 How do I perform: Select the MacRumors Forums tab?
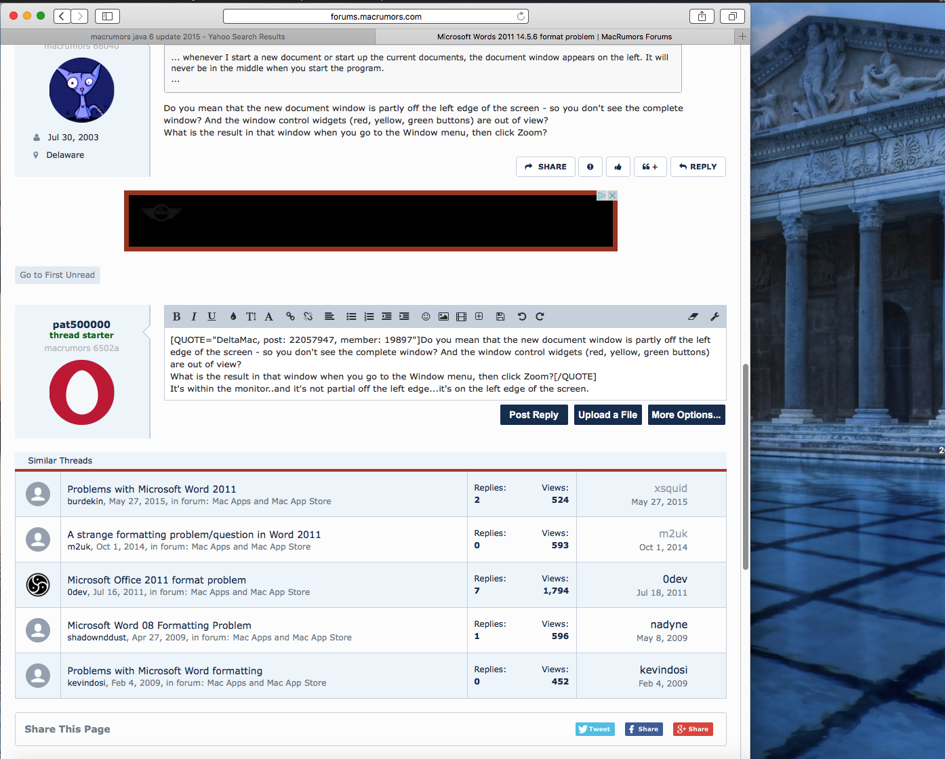click(554, 37)
